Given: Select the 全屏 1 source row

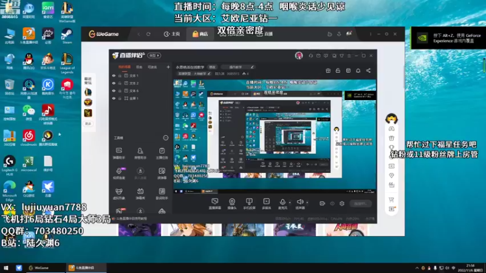Looking at the screenshot, I should point(141,98).
